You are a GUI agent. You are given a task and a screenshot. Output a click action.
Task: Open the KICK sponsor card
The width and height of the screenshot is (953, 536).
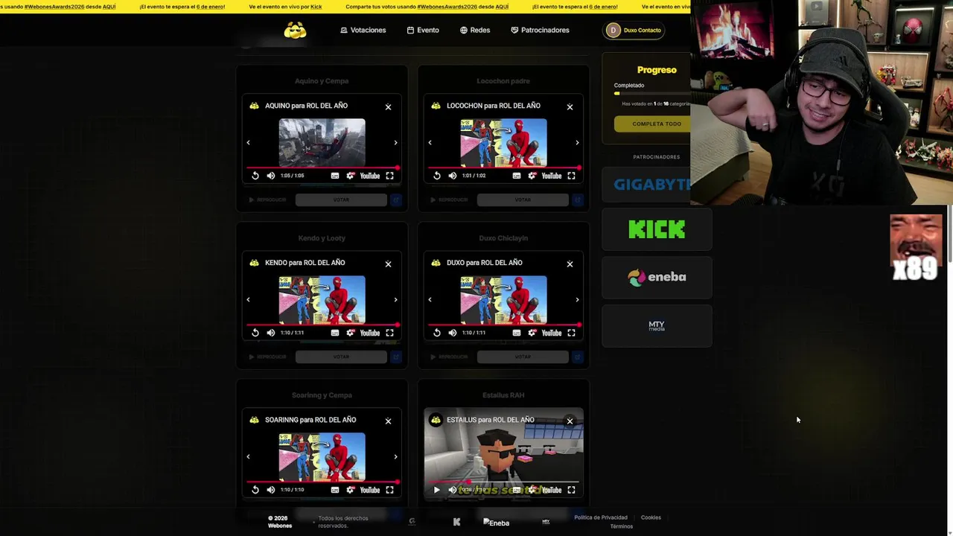coord(657,229)
